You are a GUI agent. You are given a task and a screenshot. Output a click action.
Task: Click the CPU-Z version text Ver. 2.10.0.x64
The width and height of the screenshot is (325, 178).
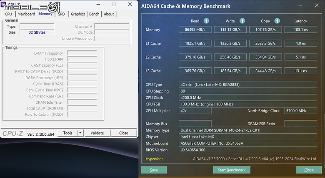point(41,134)
